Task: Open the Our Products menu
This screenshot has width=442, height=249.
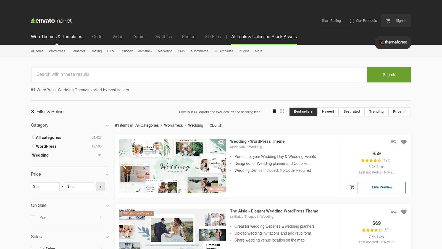Action: (x=363, y=21)
